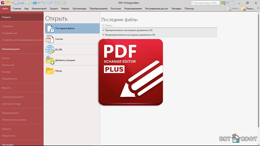Image resolution: width=260 pixels, height=146 pixels.
Task: Click the fullscreen mode icon at top right
Action: click(232, 3)
